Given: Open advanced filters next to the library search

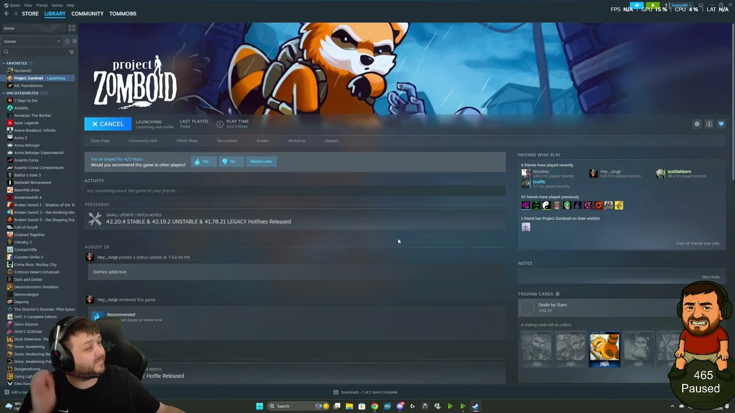Looking at the screenshot, I should pos(72,52).
